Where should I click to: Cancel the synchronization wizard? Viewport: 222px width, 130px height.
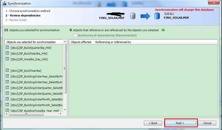point(207,123)
